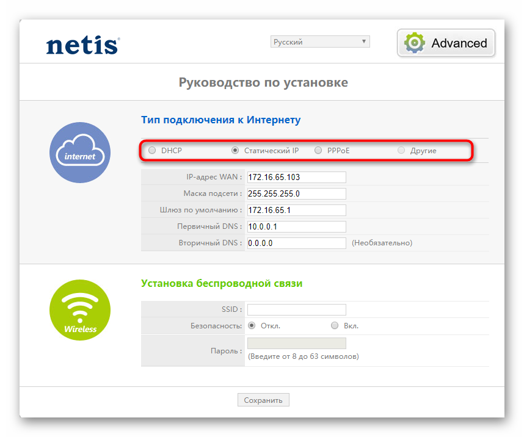This screenshot has height=437, width=524.
Task: Click the Первичный DNS field
Action: tap(296, 226)
